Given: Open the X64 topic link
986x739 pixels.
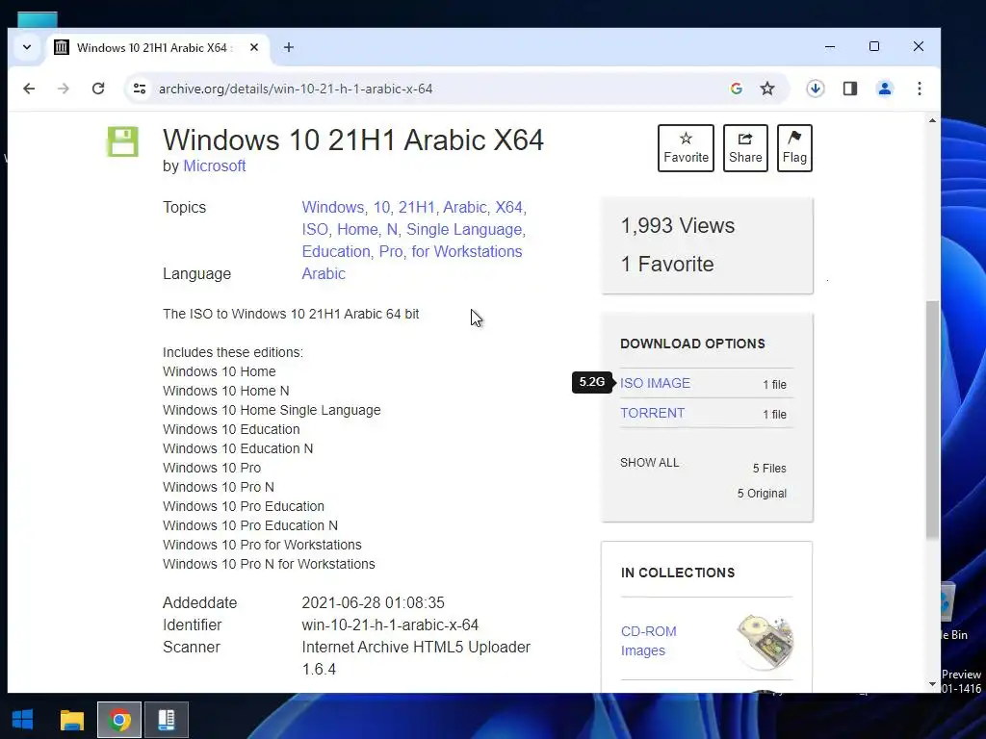Looking at the screenshot, I should (x=508, y=208).
